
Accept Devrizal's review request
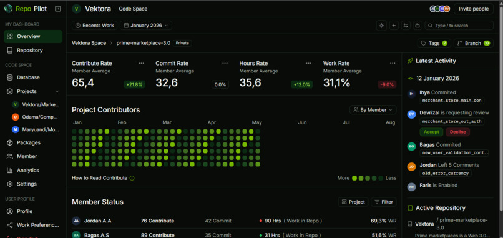coord(431,132)
